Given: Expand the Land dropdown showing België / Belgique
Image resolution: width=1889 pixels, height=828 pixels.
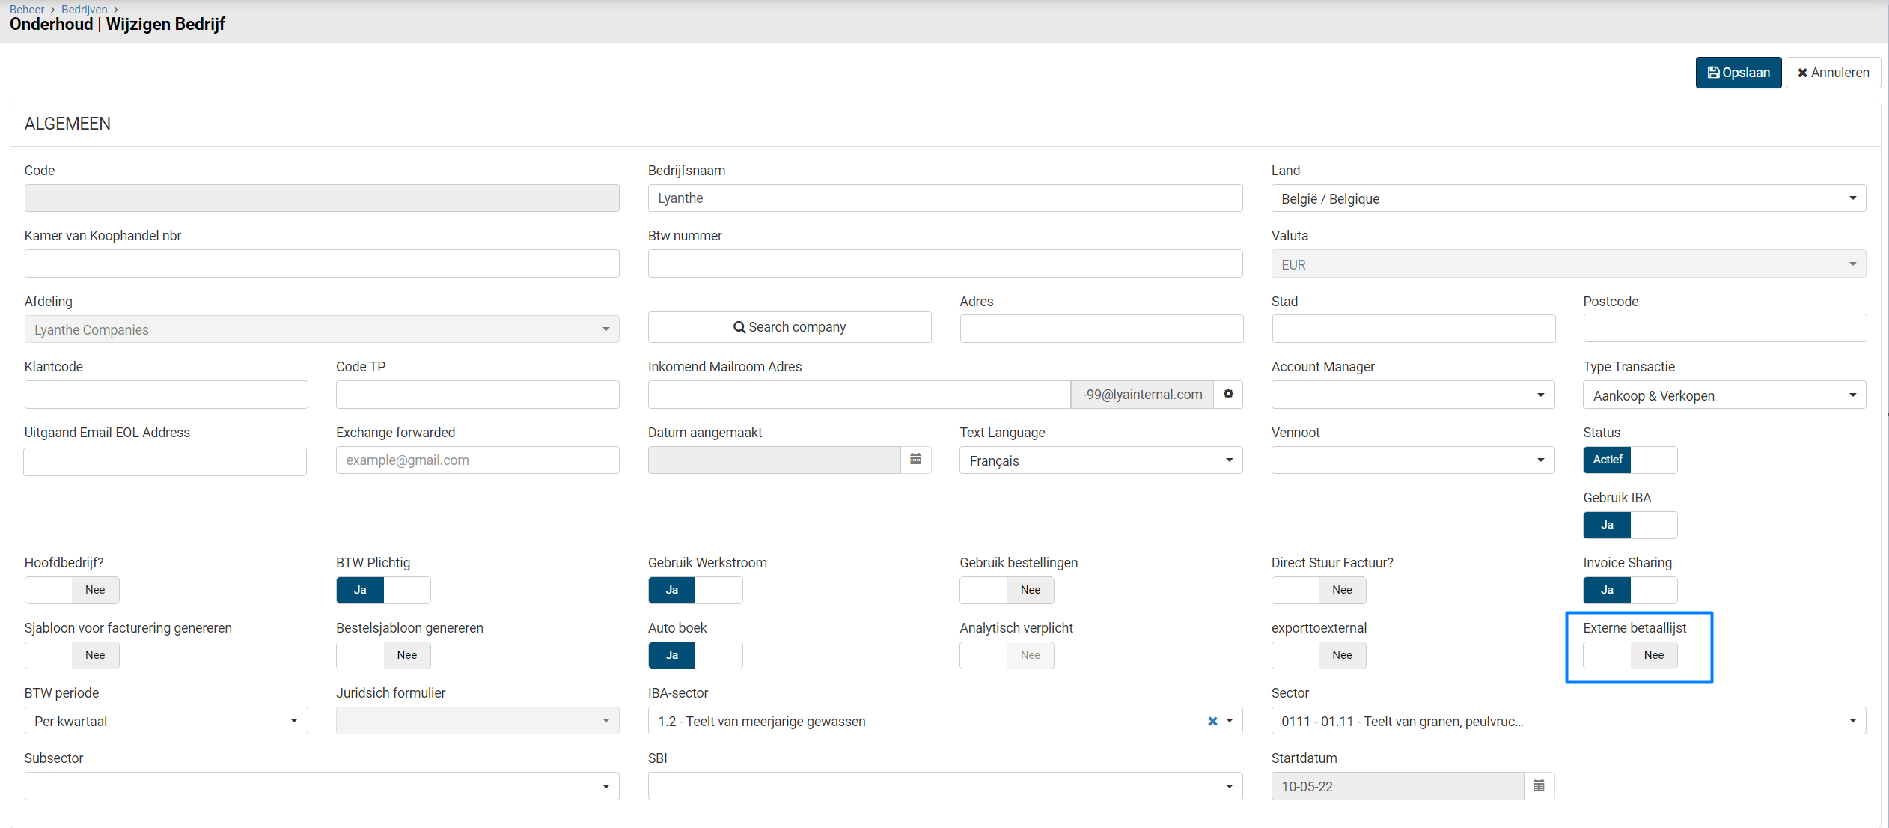Looking at the screenshot, I should [x=1568, y=198].
